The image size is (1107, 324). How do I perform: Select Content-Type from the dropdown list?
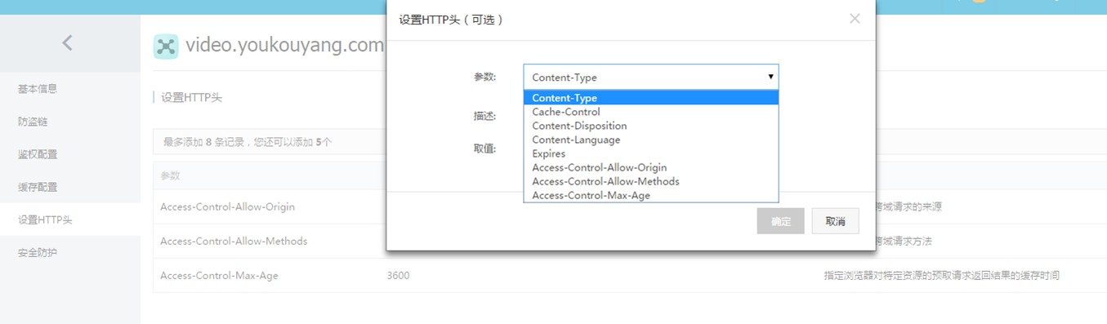pos(651,98)
